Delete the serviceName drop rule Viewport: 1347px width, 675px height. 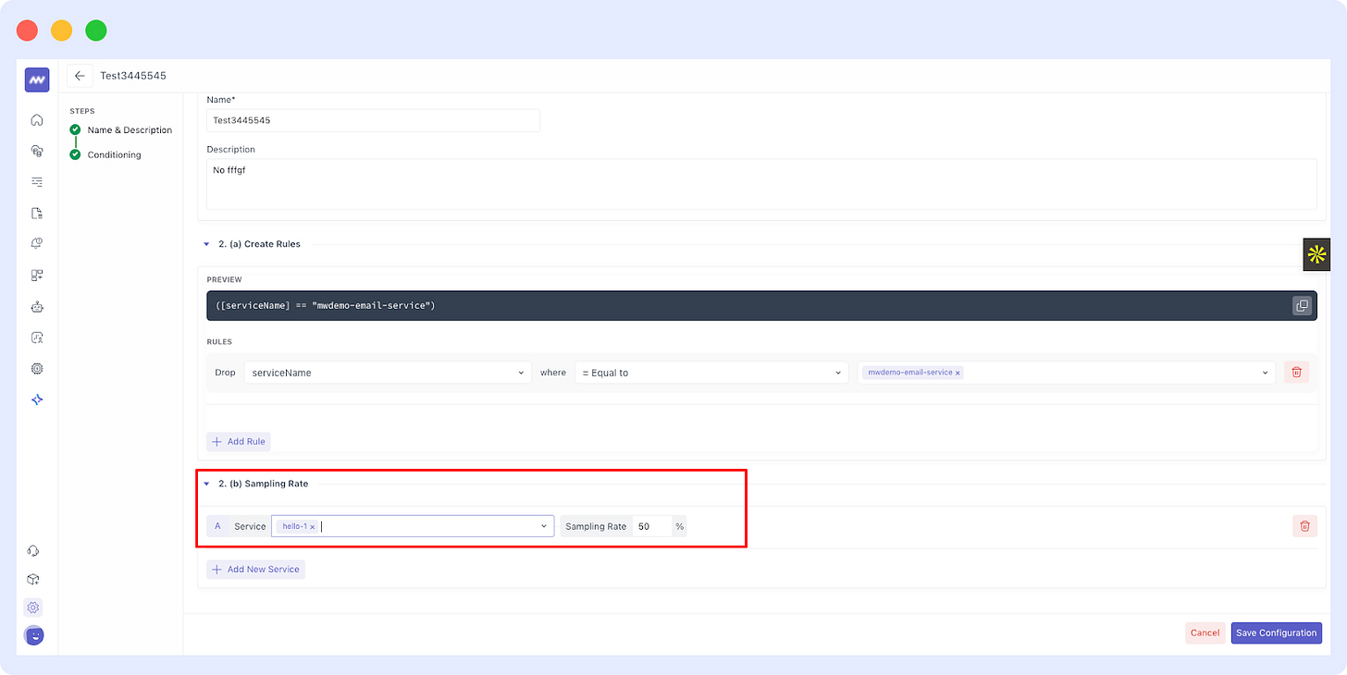coord(1296,372)
